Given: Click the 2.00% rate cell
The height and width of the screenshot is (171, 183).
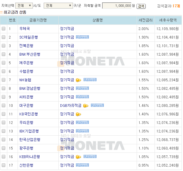Looking at the screenshot, I should (144, 29).
